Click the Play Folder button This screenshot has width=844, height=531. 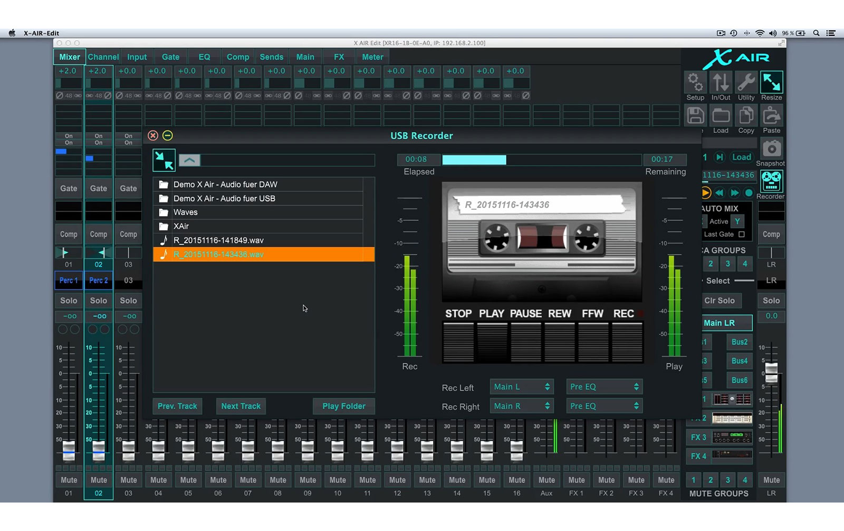343,406
